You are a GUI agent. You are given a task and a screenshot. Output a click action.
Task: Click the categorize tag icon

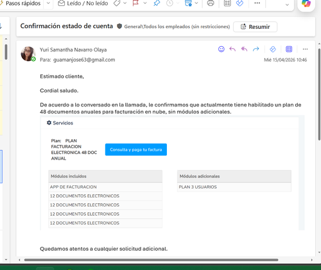(x=117, y=3)
